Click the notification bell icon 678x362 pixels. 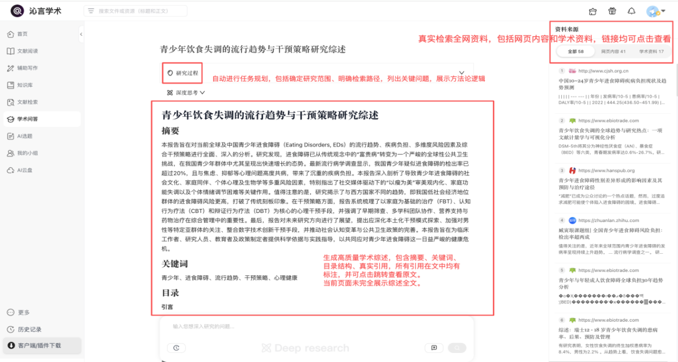click(x=632, y=11)
